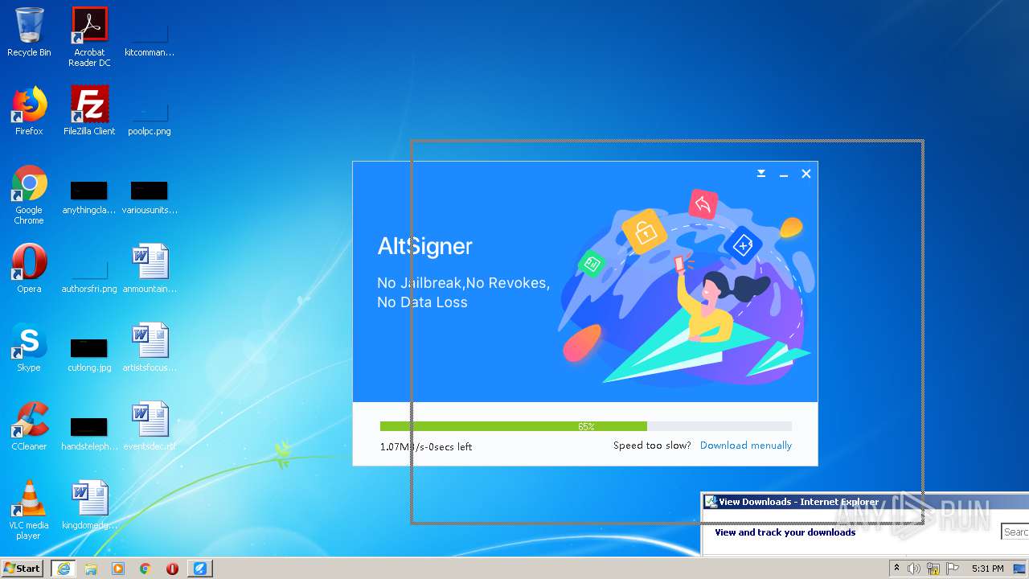The image size is (1029, 579).
Task: Open the Recycle Bin desktop icon
Action: [x=29, y=32]
